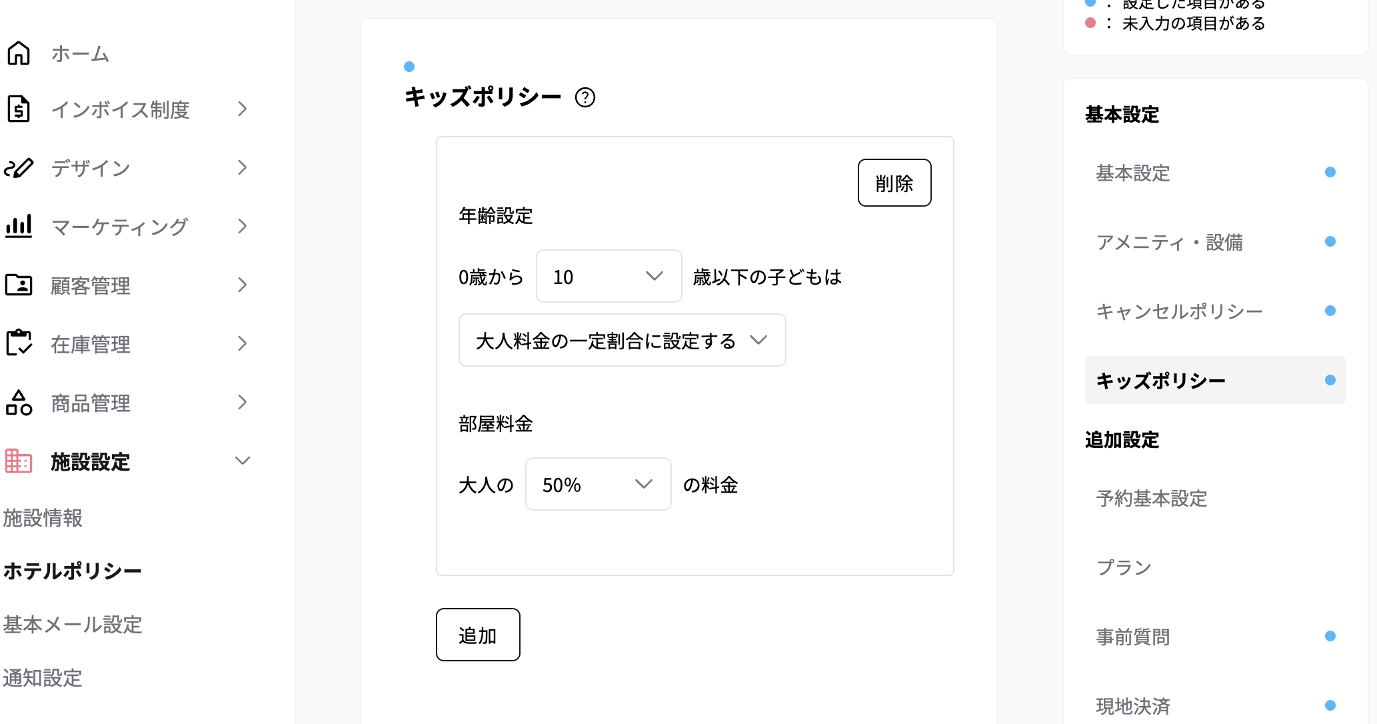Screen dimensions: 1377x724
Task: Open the 大人料金の一定割合に設定する dropdown
Action: tap(621, 340)
